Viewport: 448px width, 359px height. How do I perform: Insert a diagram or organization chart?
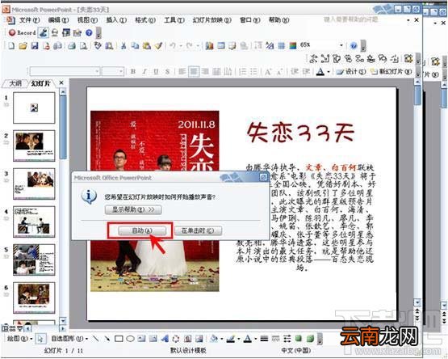click(x=176, y=339)
